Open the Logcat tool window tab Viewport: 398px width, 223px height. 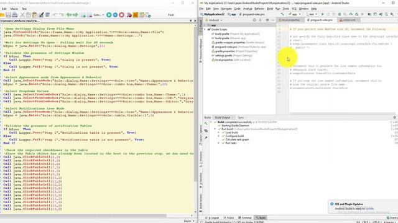click(x=212, y=217)
